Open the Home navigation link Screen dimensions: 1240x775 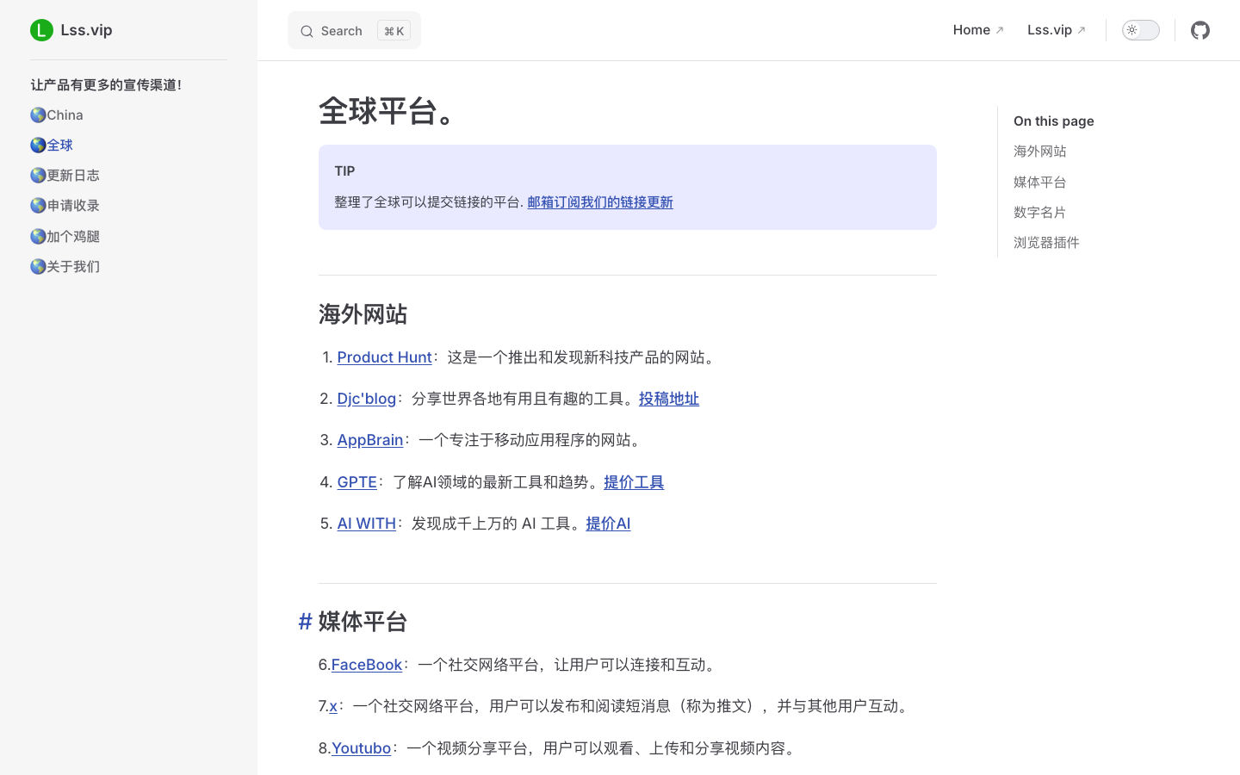971,29
